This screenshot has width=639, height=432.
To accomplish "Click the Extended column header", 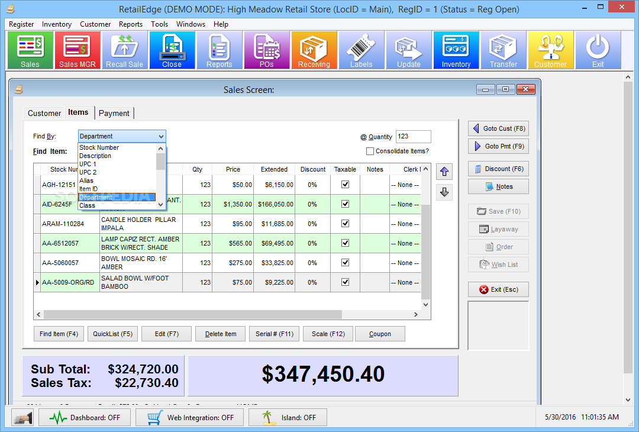I will [x=274, y=169].
